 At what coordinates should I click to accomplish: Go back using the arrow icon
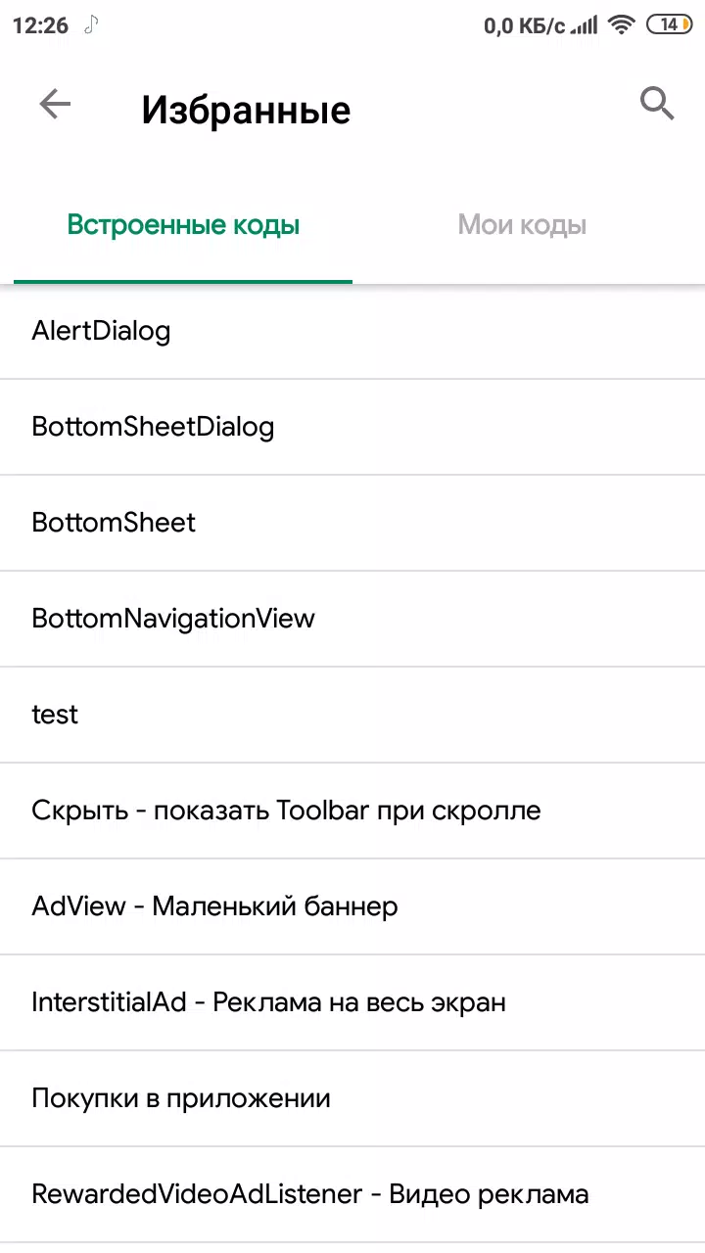pyautogui.click(x=55, y=105)
